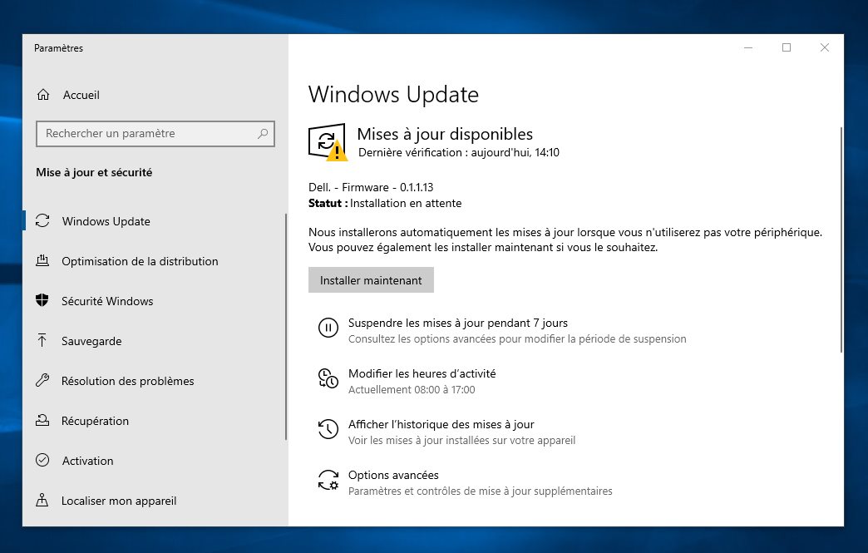868x553 pixels.
Task: Click the home icon beside Accueil
Action: point(43,95)
